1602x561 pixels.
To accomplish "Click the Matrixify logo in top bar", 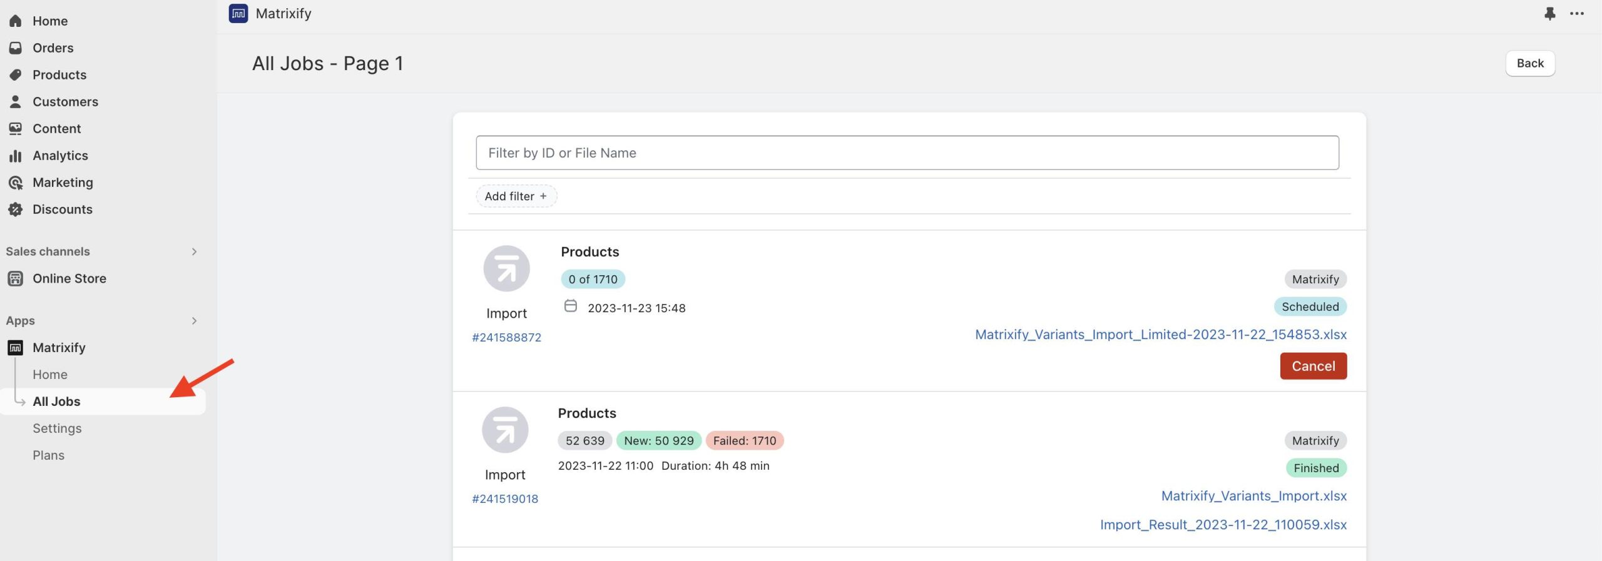I will (x=238, y=13).
